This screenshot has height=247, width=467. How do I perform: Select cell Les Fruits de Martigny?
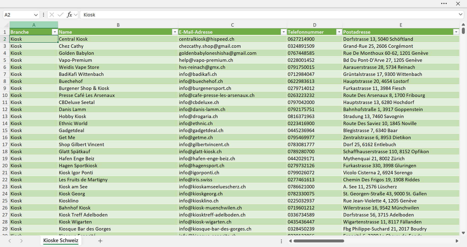[118, 179]
